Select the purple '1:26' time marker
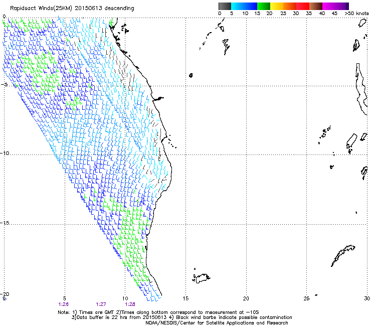 (x=63, y=304)
